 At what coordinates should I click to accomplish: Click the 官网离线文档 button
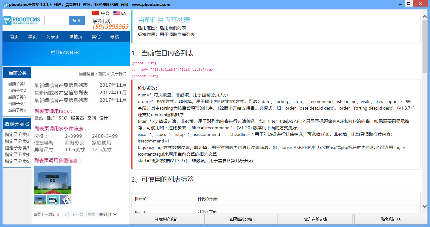point(240,219)
